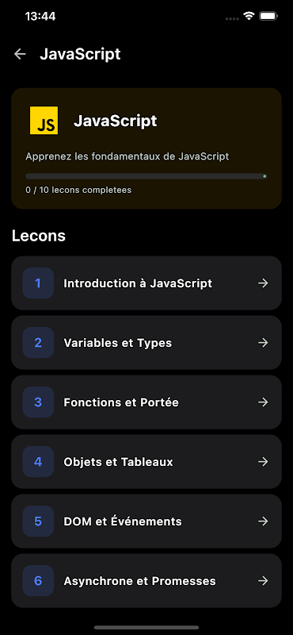Click arrow for Asynchrone et Promesses
The width and height of the screenshot is (293, 635).
[263, 581]
